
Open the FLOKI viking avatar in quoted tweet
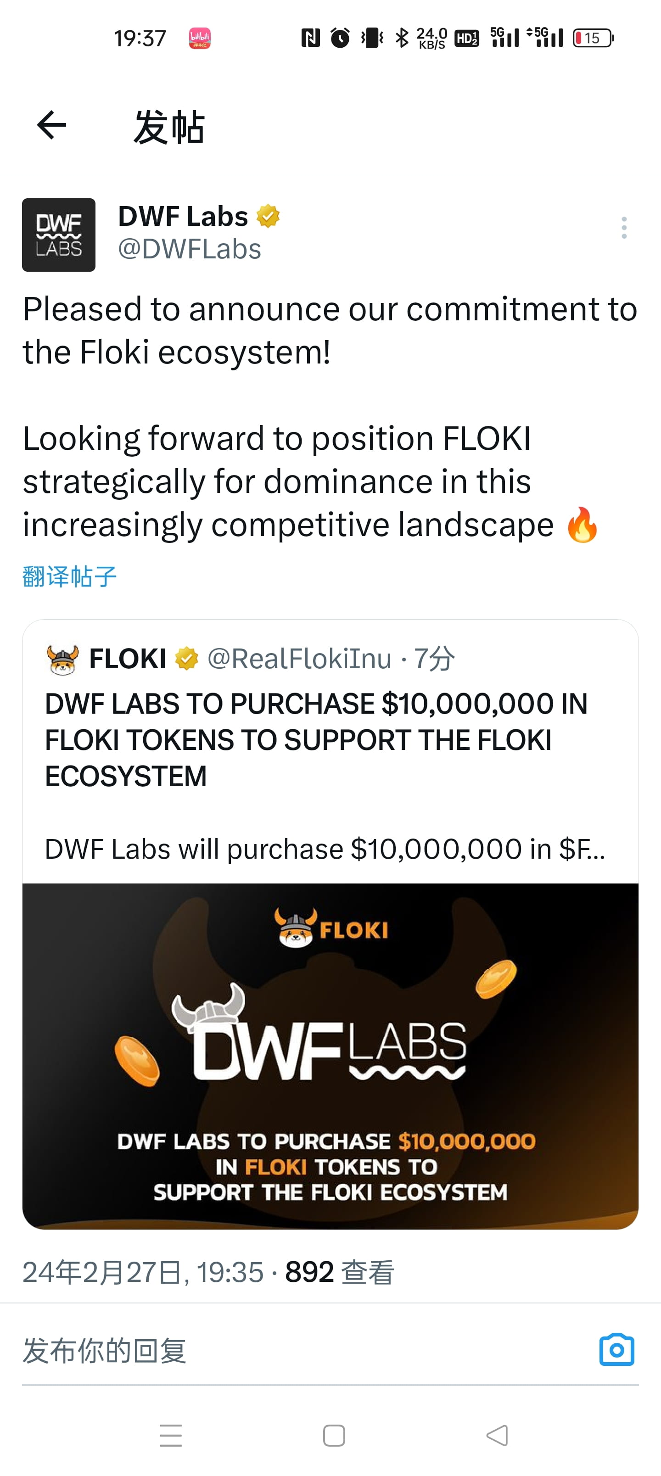(62, 659)
